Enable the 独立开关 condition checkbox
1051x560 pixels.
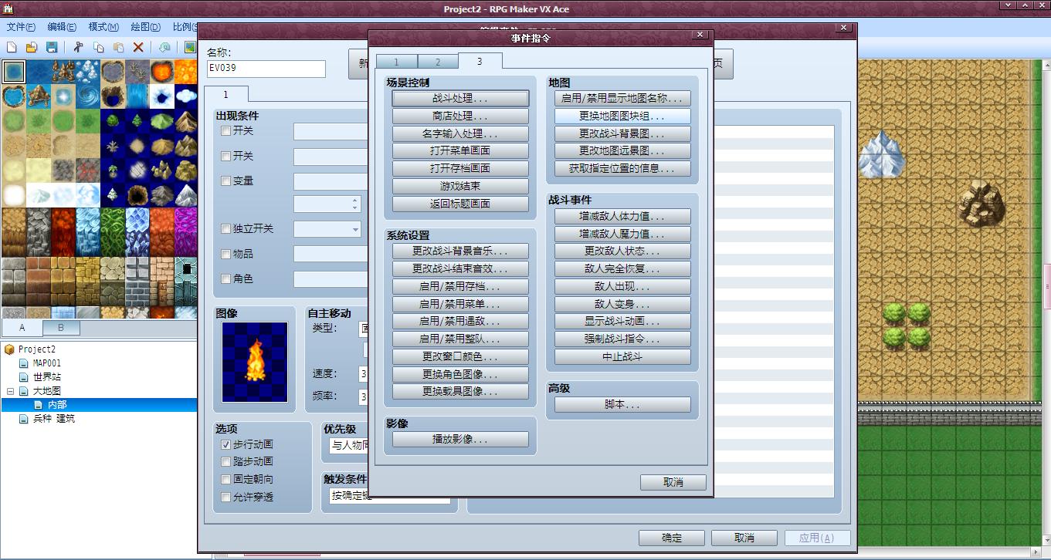click(x=225, y=229)
